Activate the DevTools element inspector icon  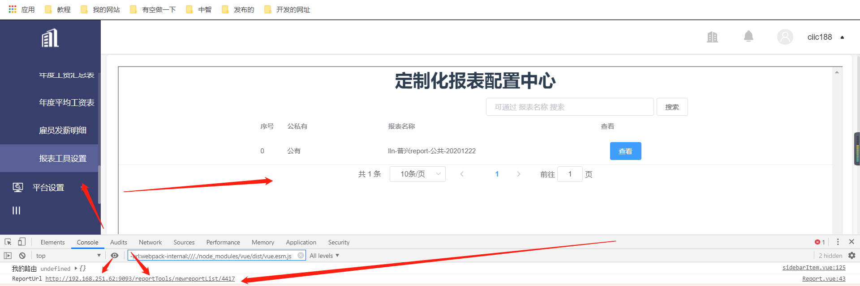(8, 242)
